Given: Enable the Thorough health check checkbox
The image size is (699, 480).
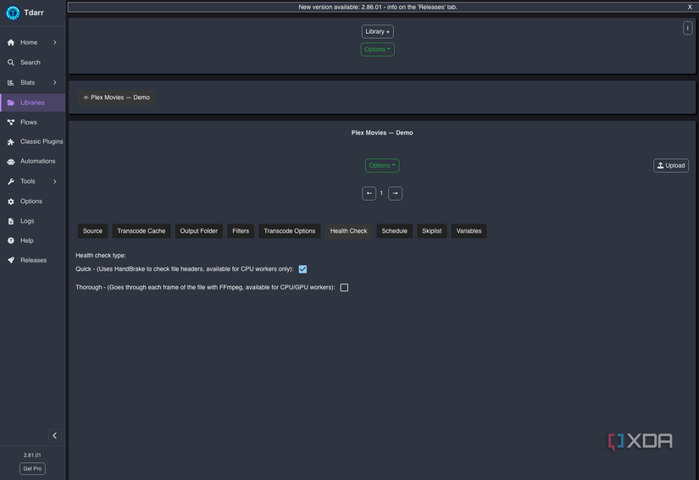Looking at the screenshot, I should tap(344, 287).
